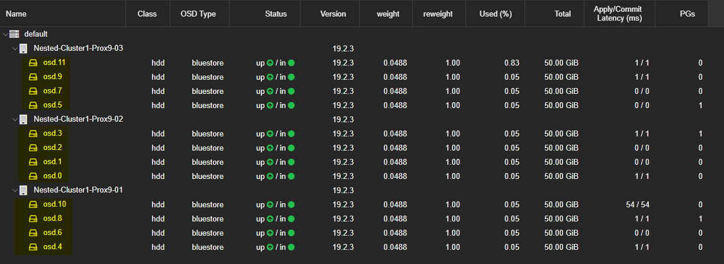724x264 pixels.
Task: Click the green up arrow status of osd.10
Action: 270,204
